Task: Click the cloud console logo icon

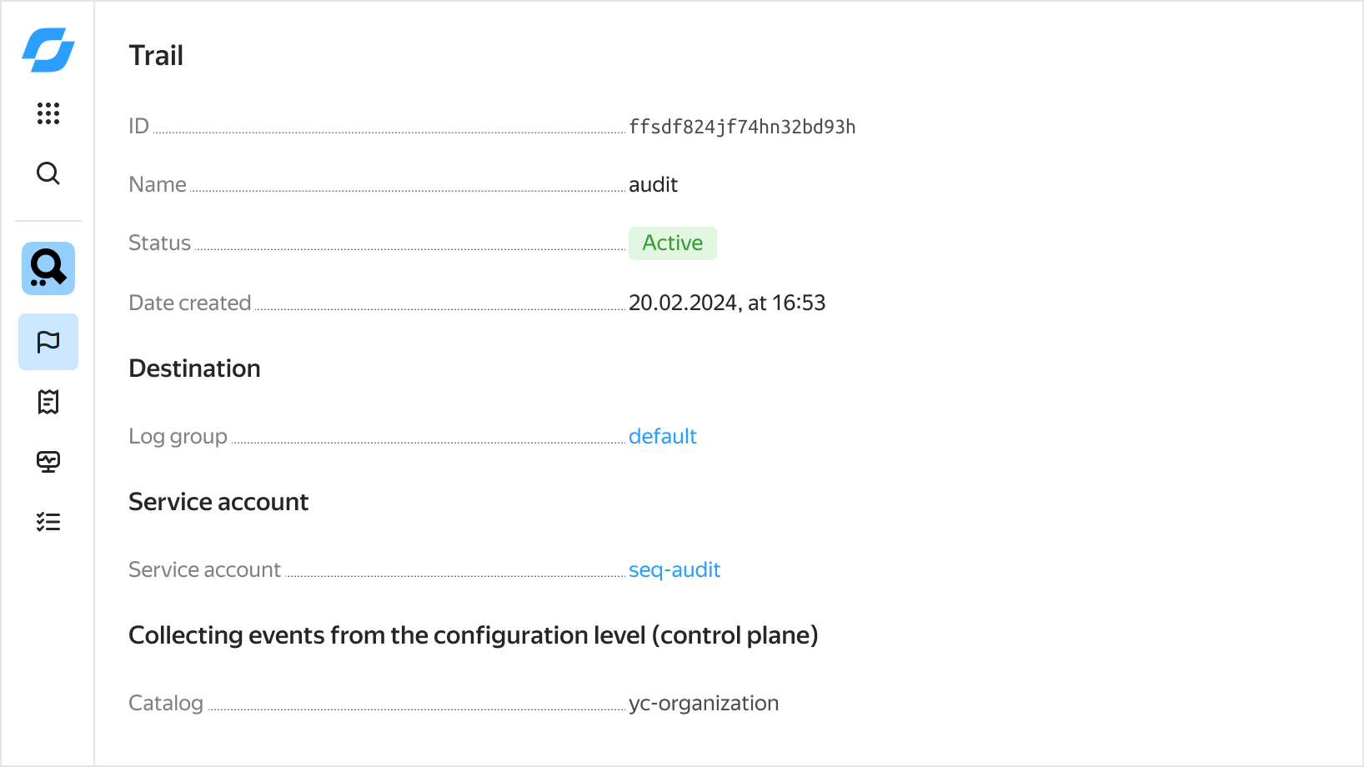Action: coord(48,50)
